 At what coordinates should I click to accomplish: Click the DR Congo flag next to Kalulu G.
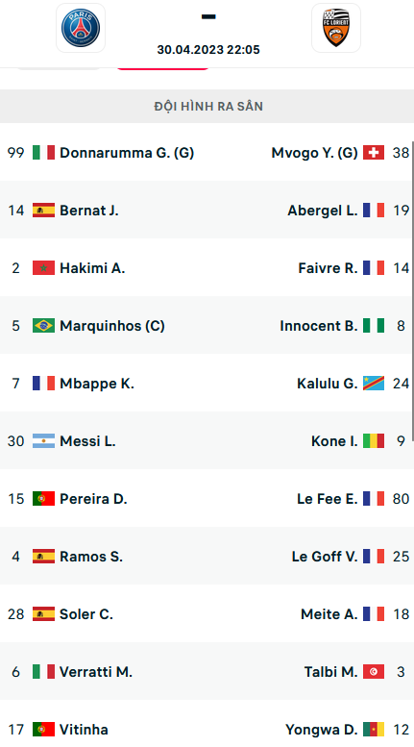coord(374,383)
